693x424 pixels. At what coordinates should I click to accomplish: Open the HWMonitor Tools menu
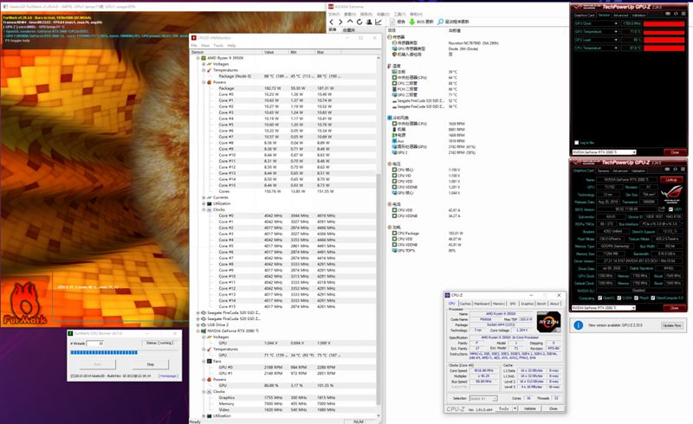(x=218, y=46)
